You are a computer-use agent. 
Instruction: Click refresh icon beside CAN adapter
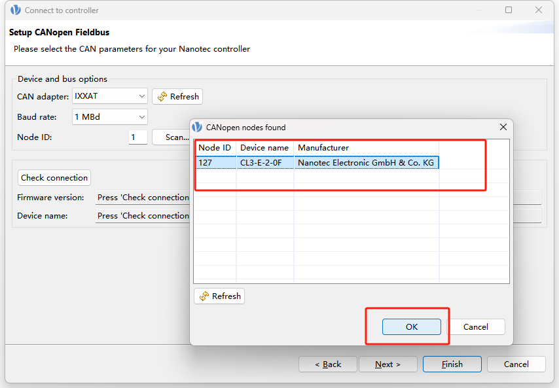pyautogui.click(x=162, y=97)
